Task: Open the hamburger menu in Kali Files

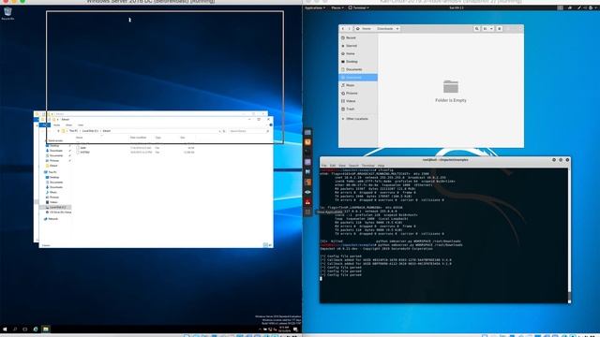Action: click(x=500, y=29)
